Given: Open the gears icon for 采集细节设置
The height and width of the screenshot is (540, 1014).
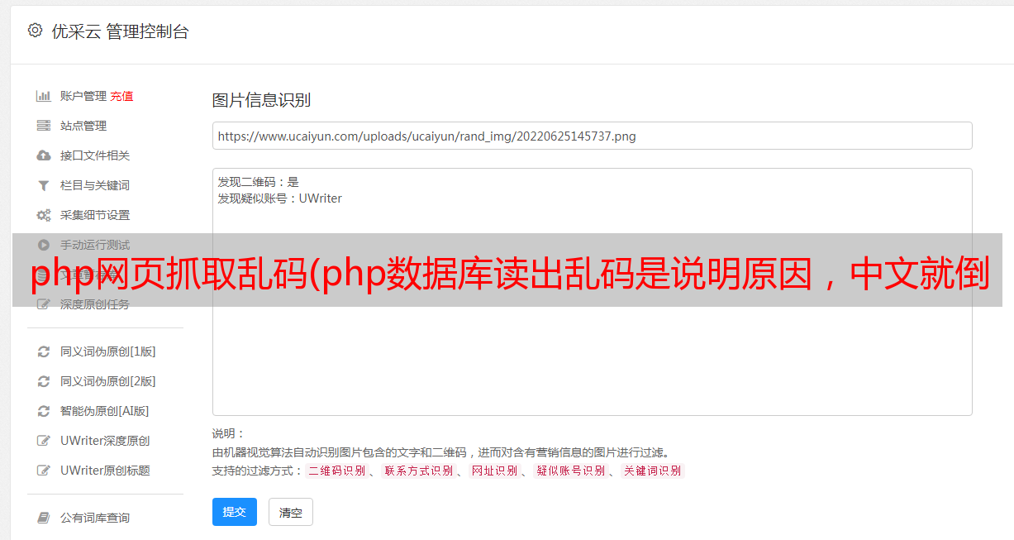Looking at the screenshot, I should click(44, 215).
